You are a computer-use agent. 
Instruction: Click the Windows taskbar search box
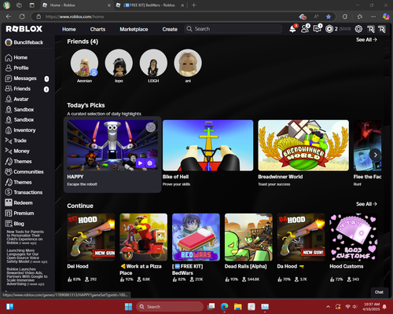(170, 307)
